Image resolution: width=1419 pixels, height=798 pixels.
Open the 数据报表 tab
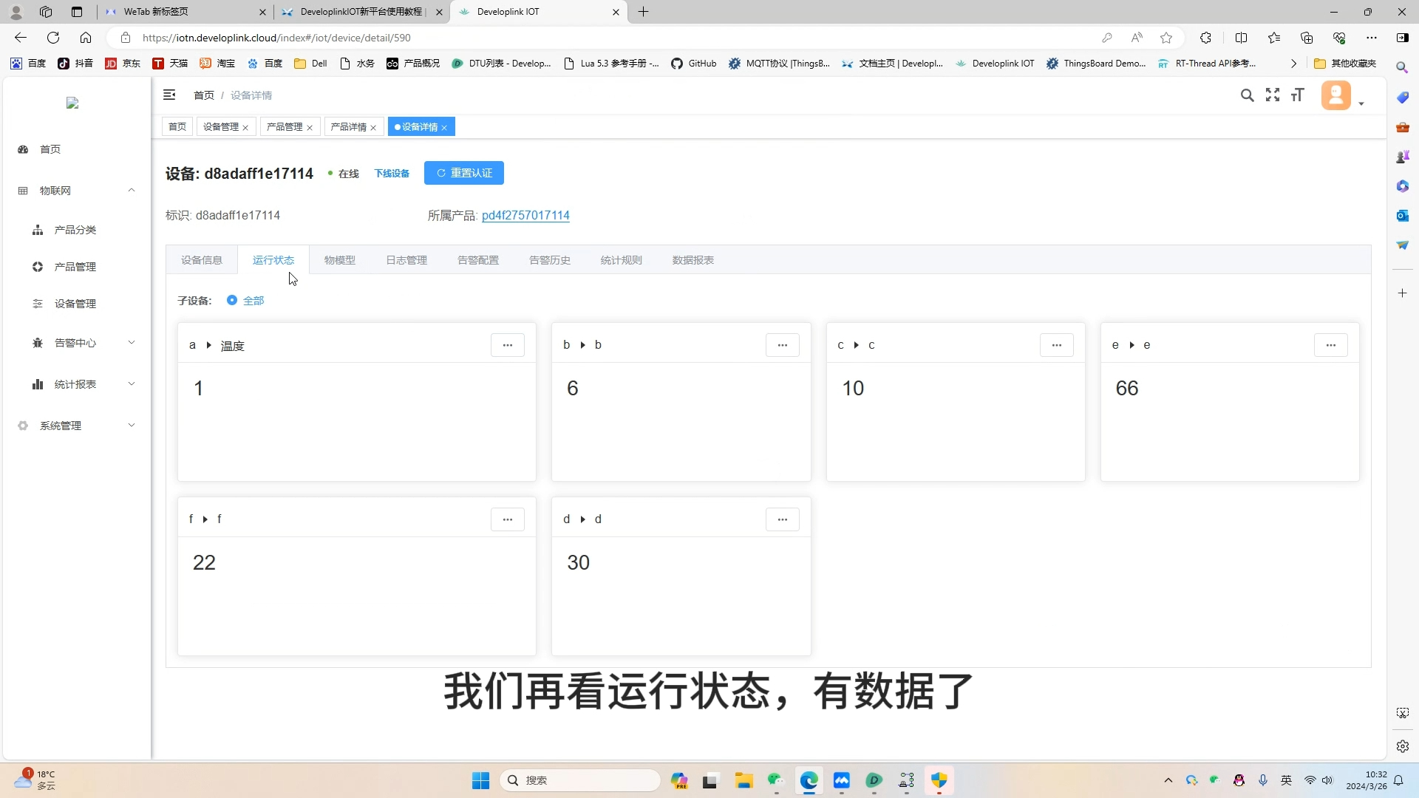(693, 260)
